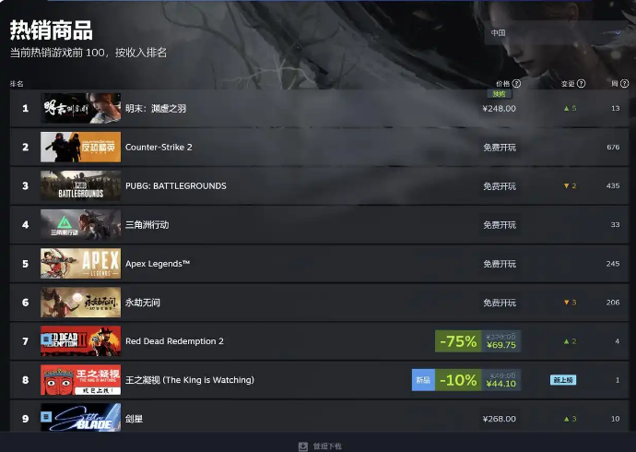Screen dimensions: 636x452
Task: Open the 永劫无间 game row
Action: pos(319,303)
